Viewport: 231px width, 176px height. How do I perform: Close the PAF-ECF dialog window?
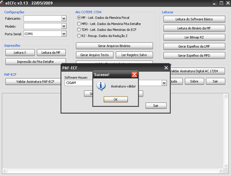(x=166, y=68)
